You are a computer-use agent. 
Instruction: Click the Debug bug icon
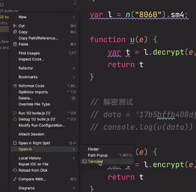pyautogui.click(x=15, y=119)
